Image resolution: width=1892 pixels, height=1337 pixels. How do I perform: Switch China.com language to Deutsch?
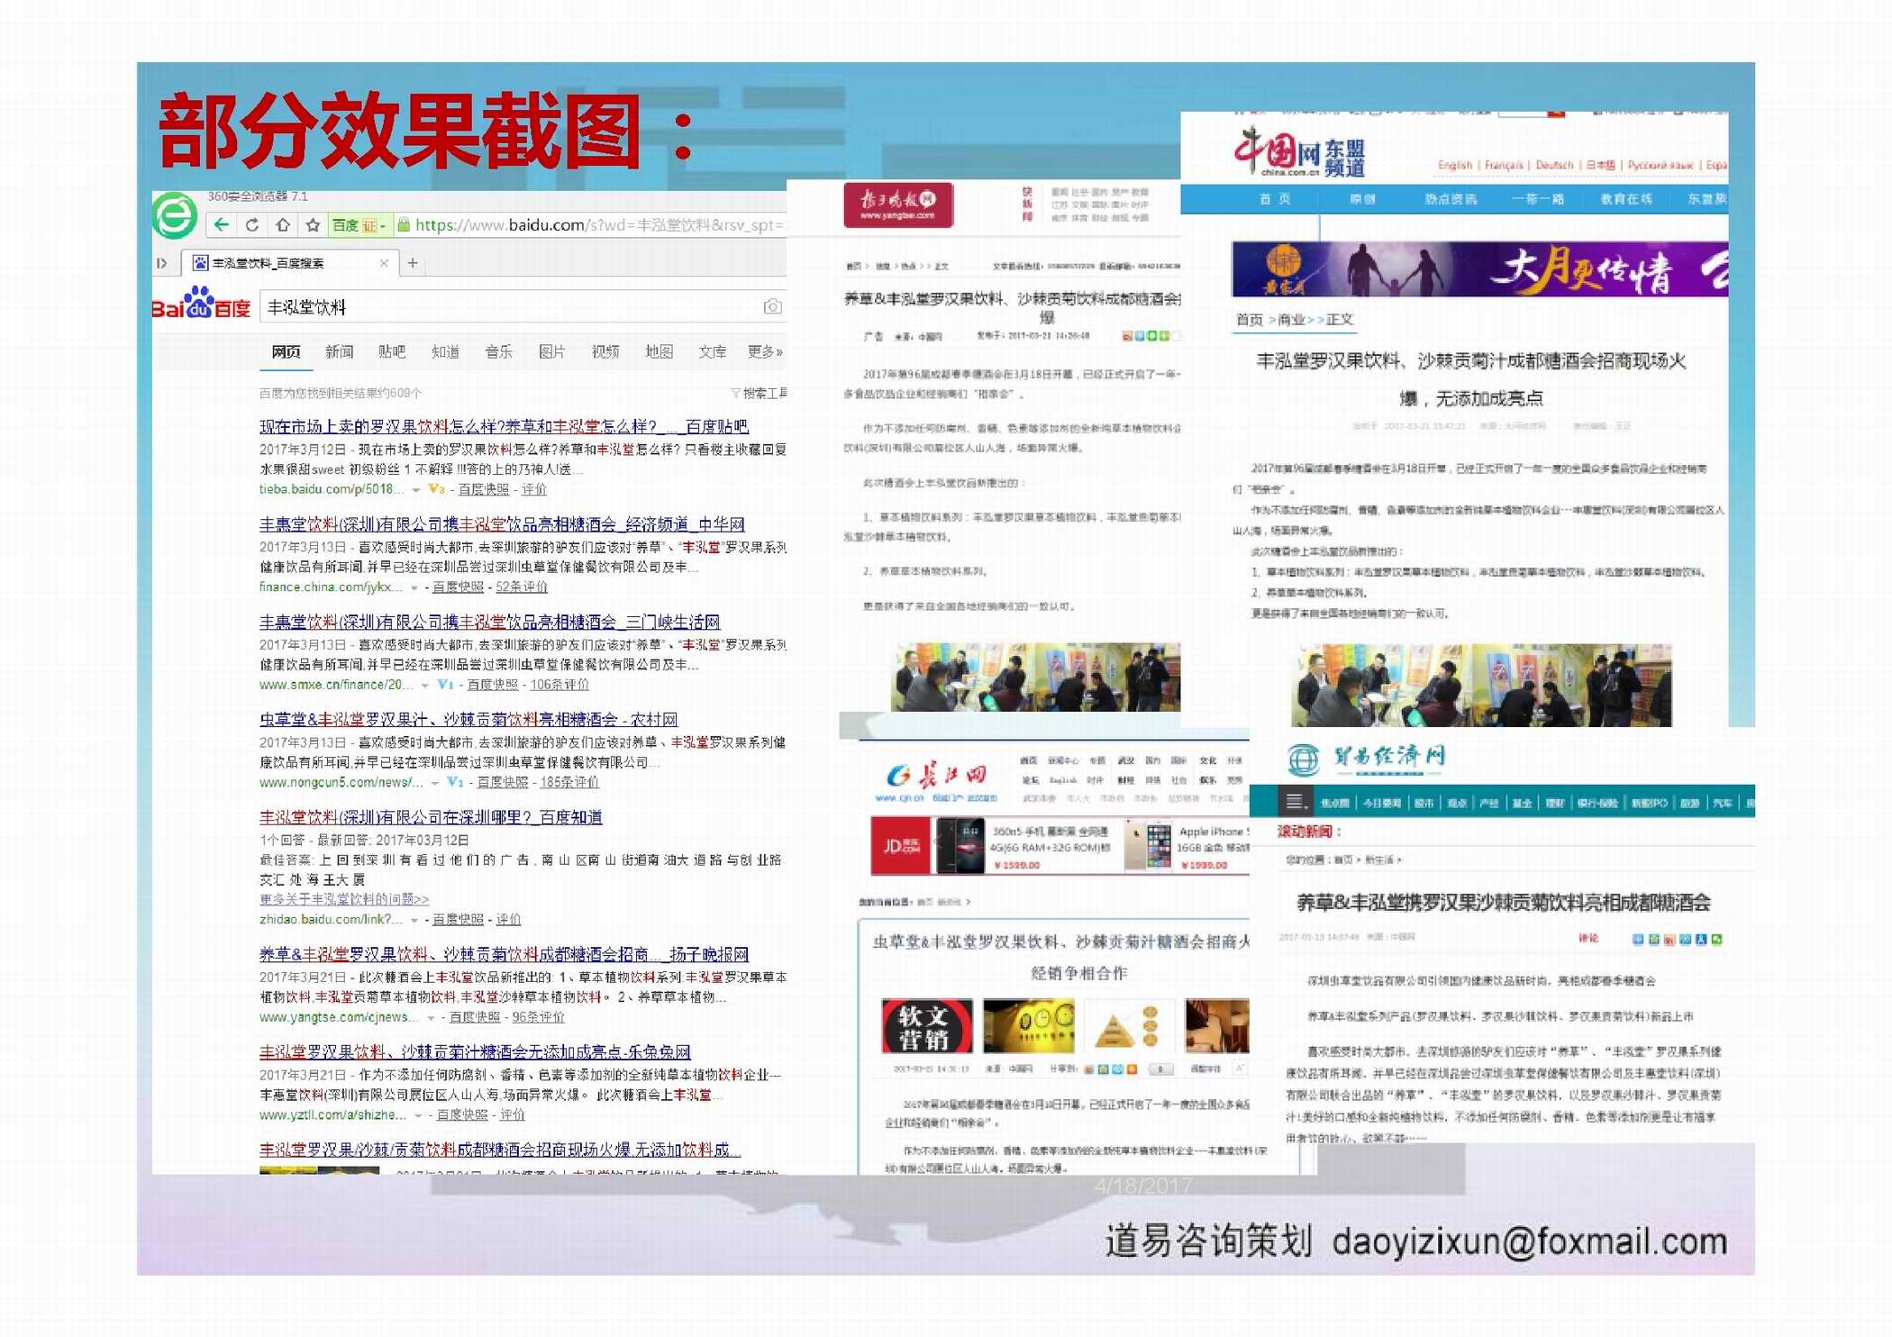click(1554, 166)
